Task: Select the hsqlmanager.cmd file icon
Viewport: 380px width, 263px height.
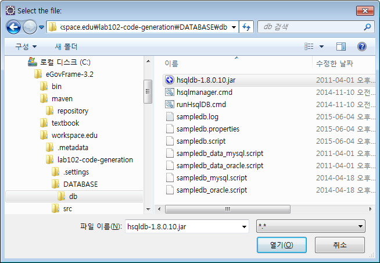Action: pyautogui.click(x=170, y=93)
